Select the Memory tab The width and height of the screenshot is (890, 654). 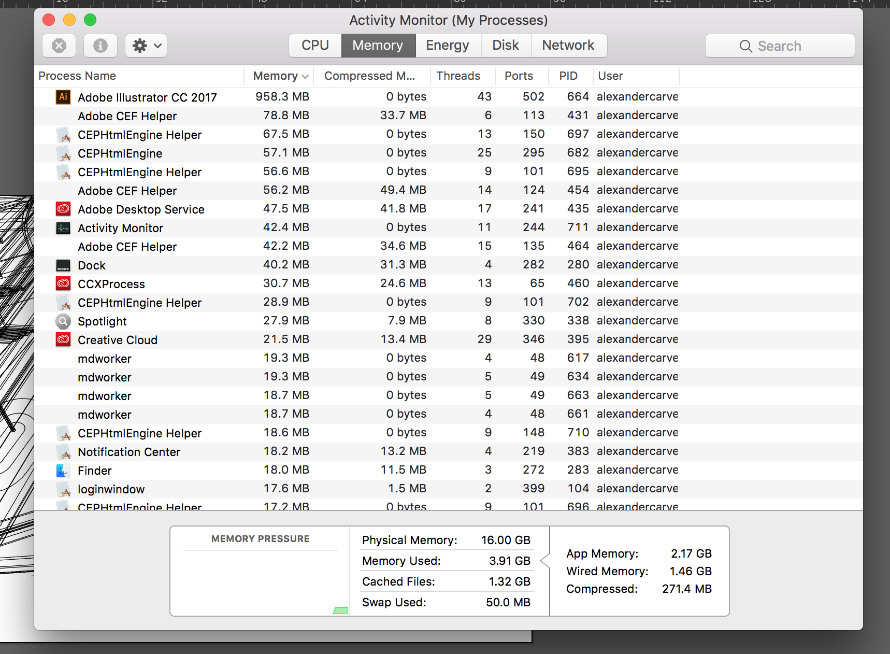point(378,46)
